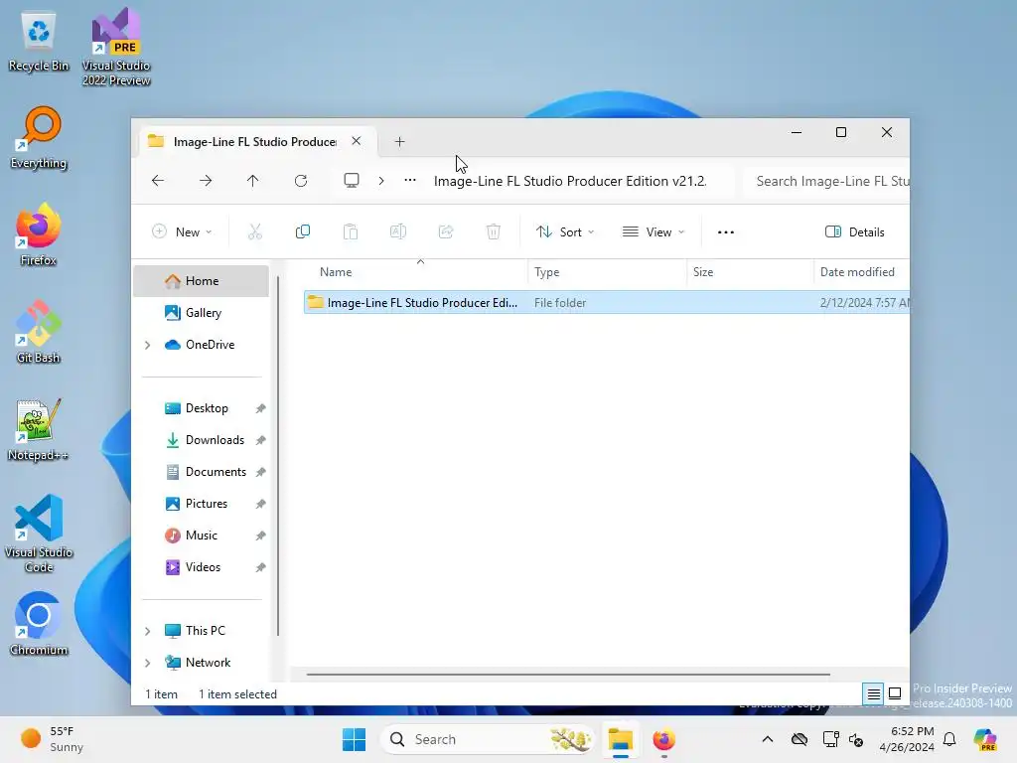Click the This PC monitor icon in address bar

pyautogui.click(x=352, y=181)
